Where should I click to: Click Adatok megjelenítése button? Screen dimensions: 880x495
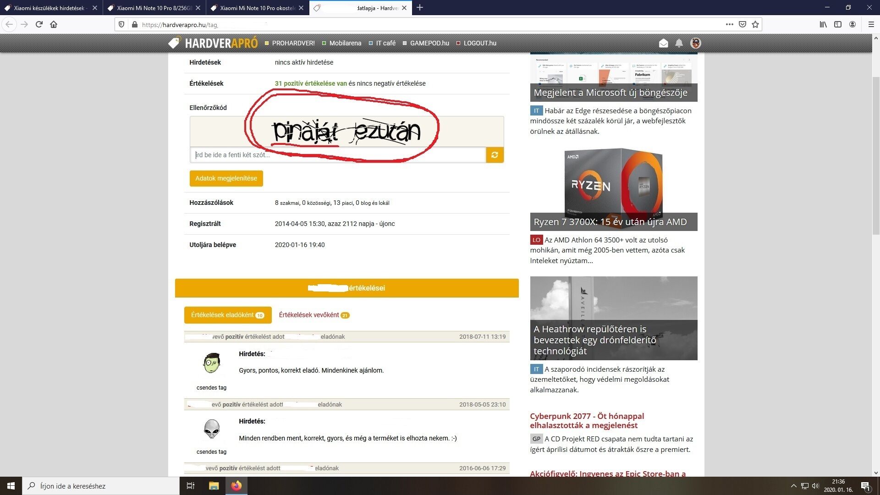(226, 178)
